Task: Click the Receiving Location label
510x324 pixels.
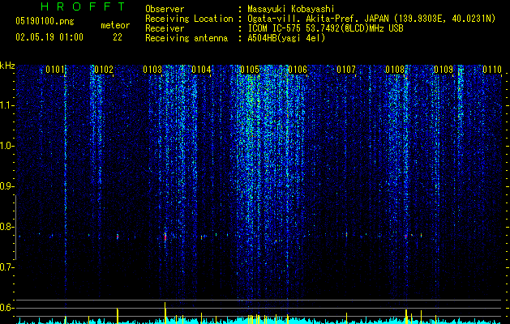Action: (x=189, y=19)
